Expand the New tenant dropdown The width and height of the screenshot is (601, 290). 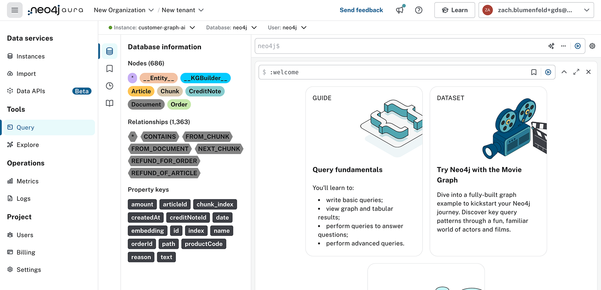pos(183,10)
